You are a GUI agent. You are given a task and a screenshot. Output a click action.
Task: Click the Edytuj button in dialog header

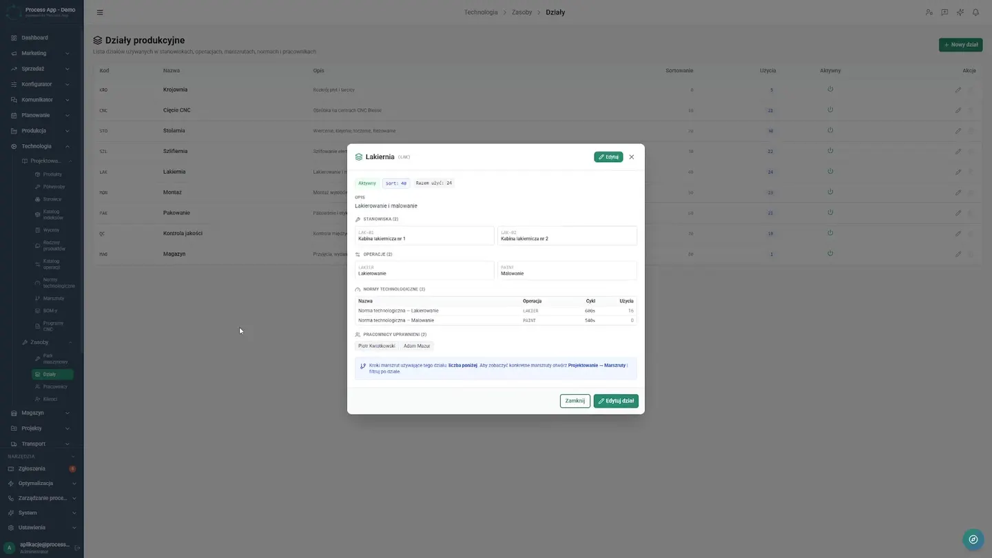tap(608, 157)
